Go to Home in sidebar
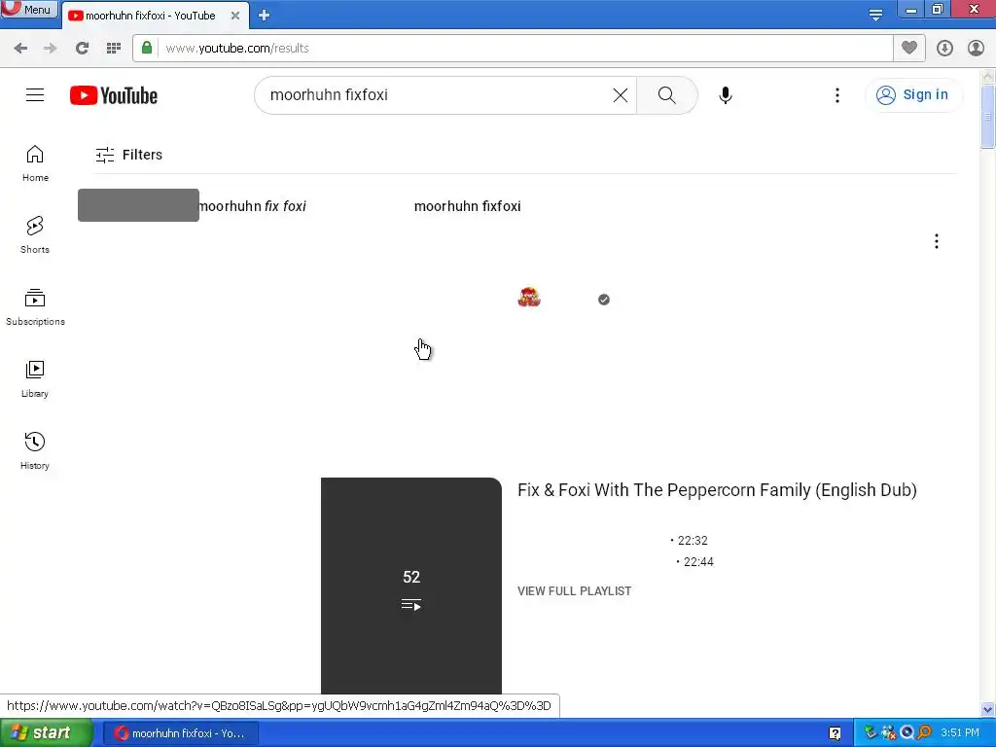 click(x=35, y=163)
